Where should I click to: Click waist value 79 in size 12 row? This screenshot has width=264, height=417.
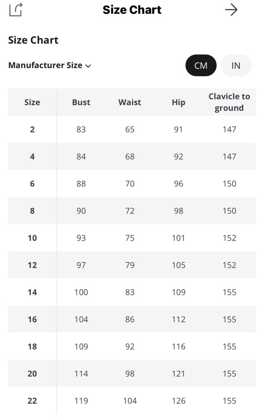(130, 265)
